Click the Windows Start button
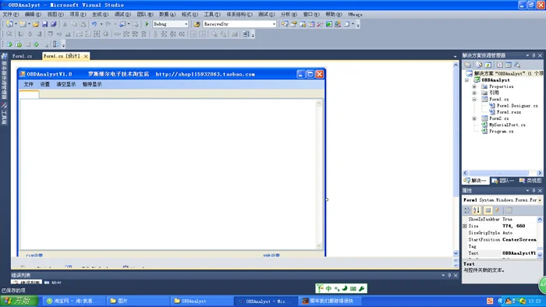This screenshot has height=307, width=546. 19,301
